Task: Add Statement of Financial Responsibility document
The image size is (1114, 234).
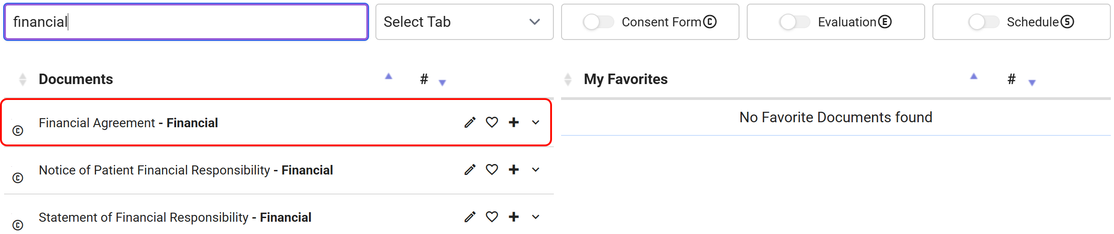Action: (514, 217)
